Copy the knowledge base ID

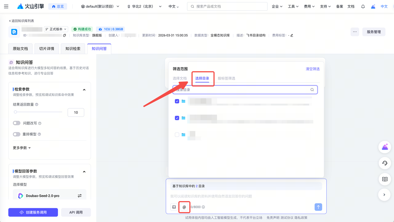(64, 35)
